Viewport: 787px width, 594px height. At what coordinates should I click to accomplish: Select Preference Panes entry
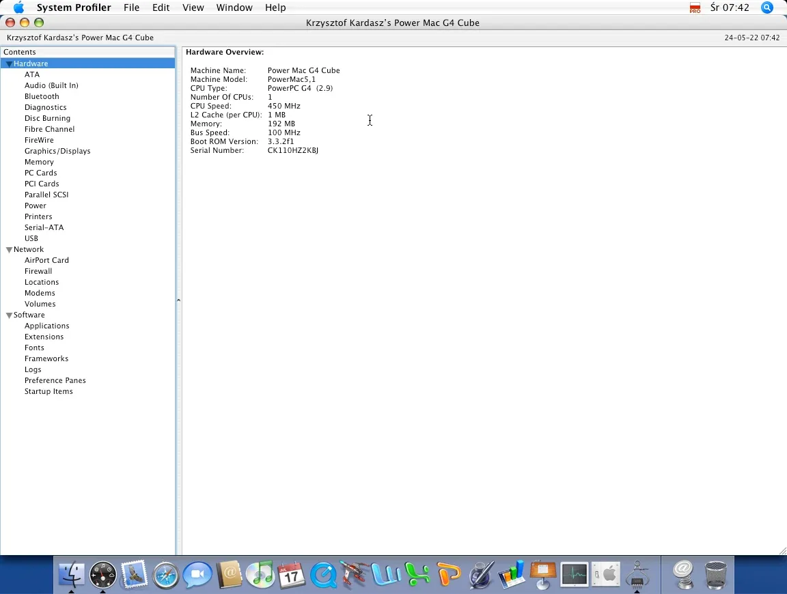click(55, 381)
